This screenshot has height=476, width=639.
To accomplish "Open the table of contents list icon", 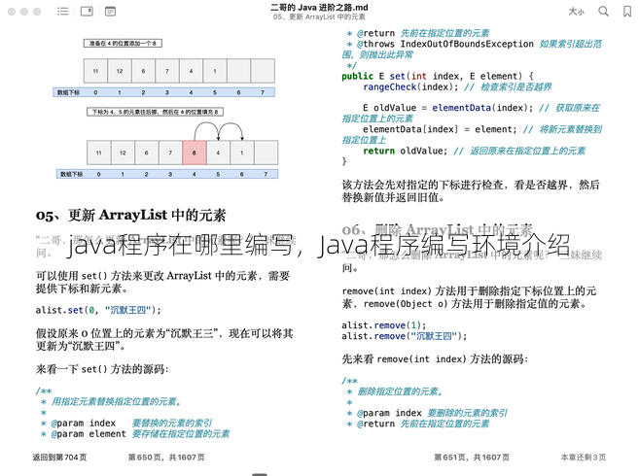I will (63, 12).
